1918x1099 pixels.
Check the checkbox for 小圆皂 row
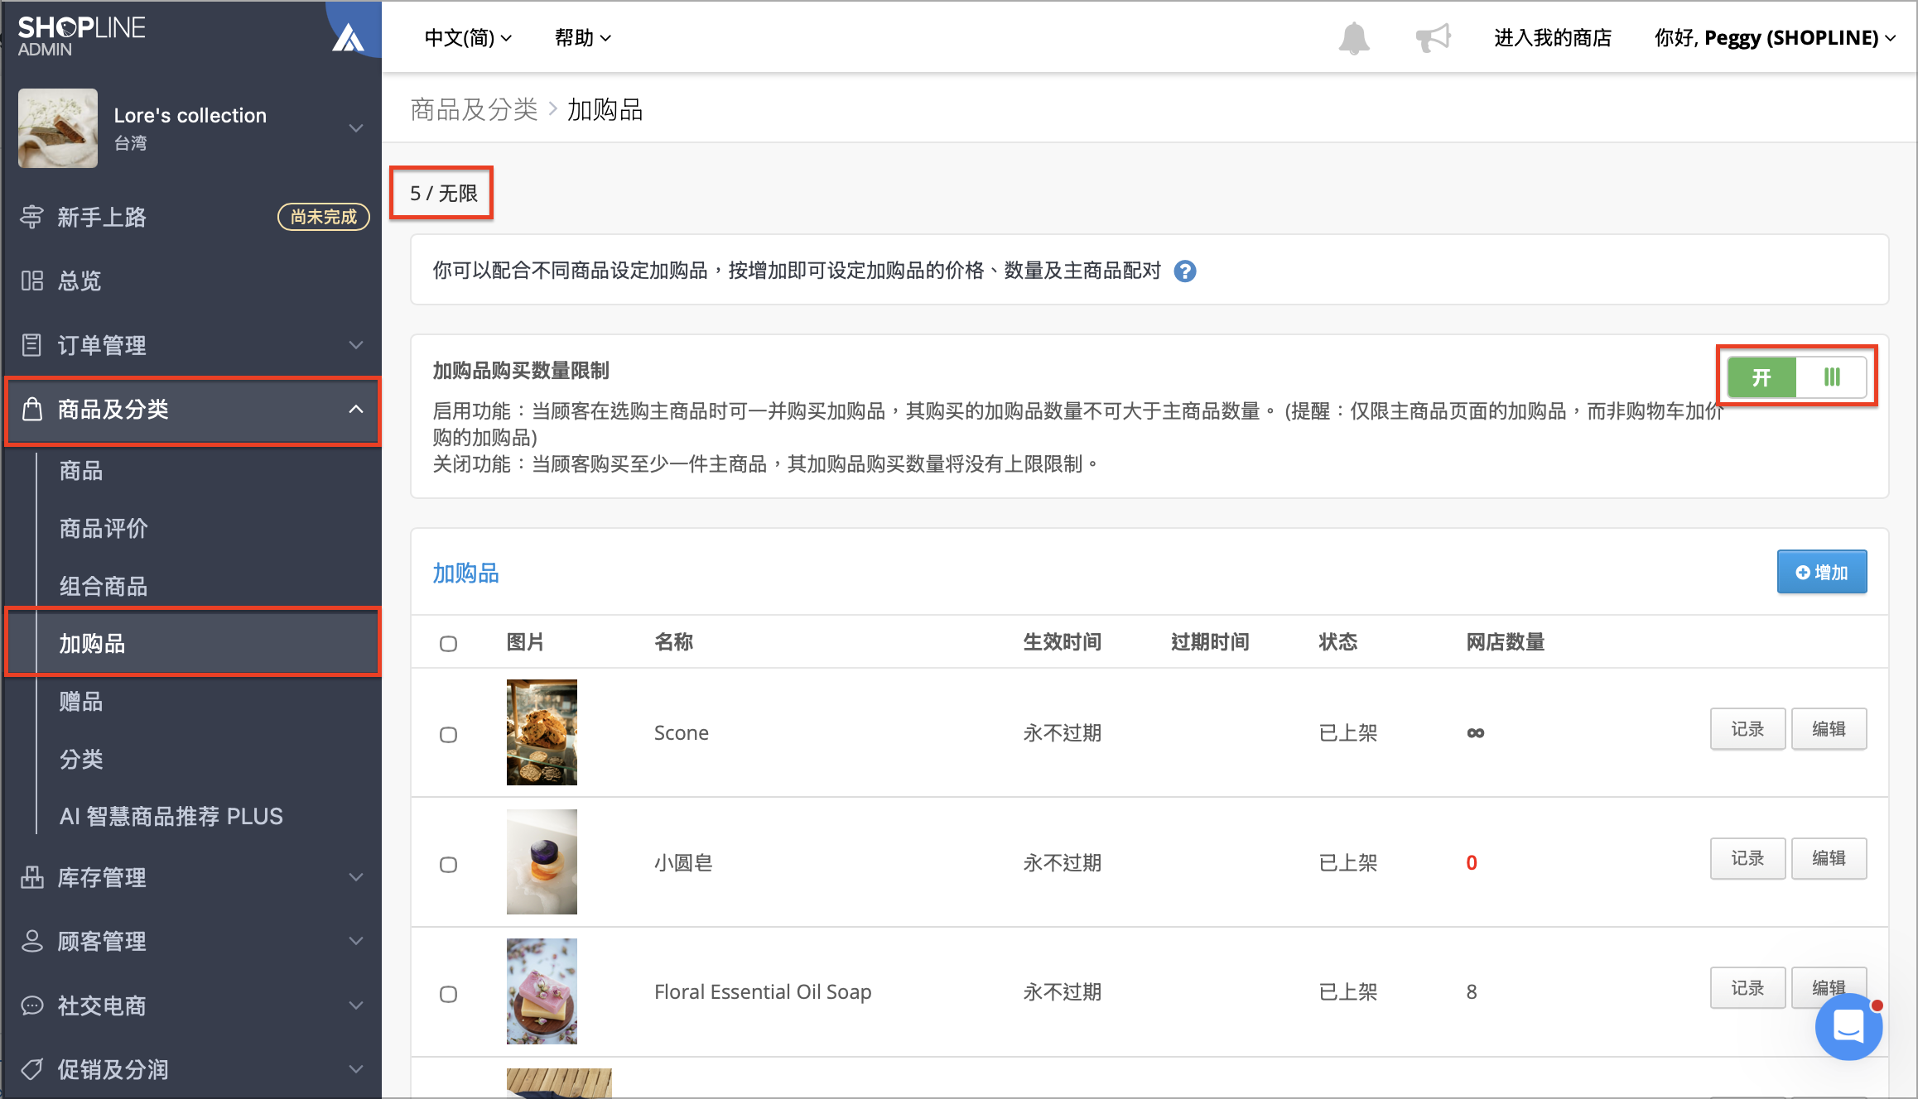pos(448,864)
